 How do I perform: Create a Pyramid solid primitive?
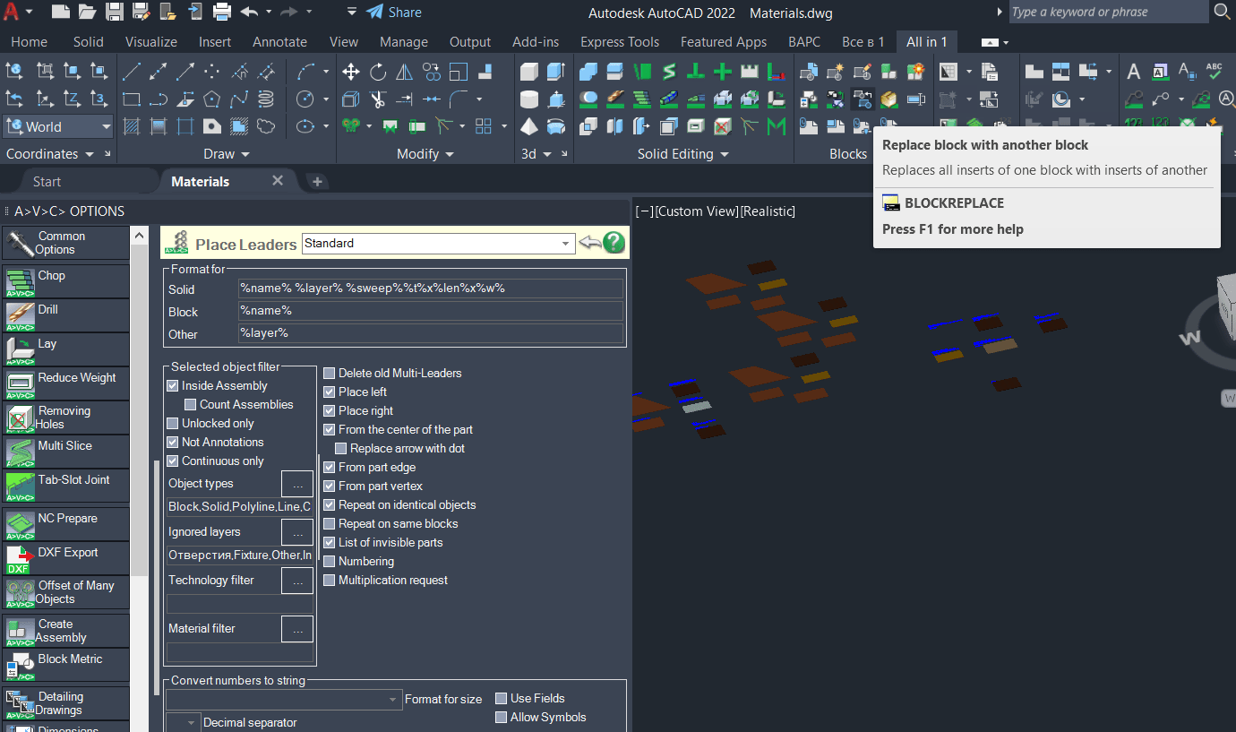tap(529, 125)
